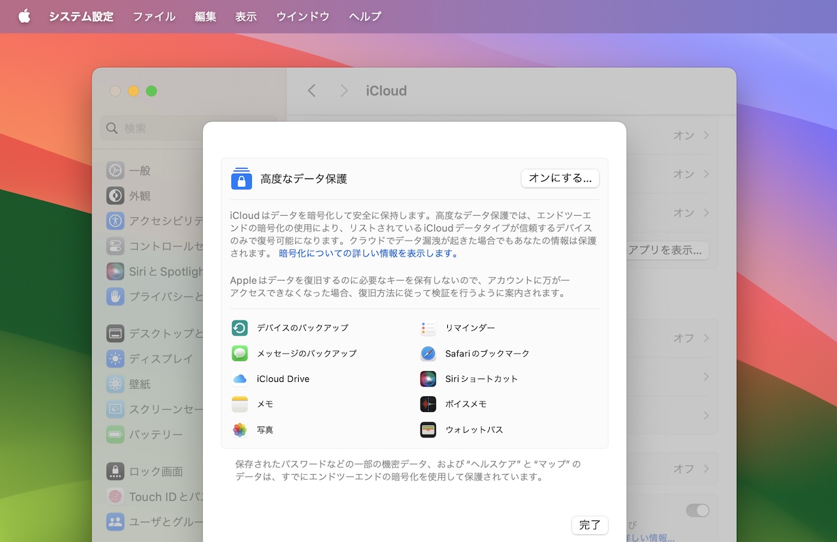Screen dimensions: 837x542
Task: Open the ヘルプ menu
Action: (x=365, y=16)
